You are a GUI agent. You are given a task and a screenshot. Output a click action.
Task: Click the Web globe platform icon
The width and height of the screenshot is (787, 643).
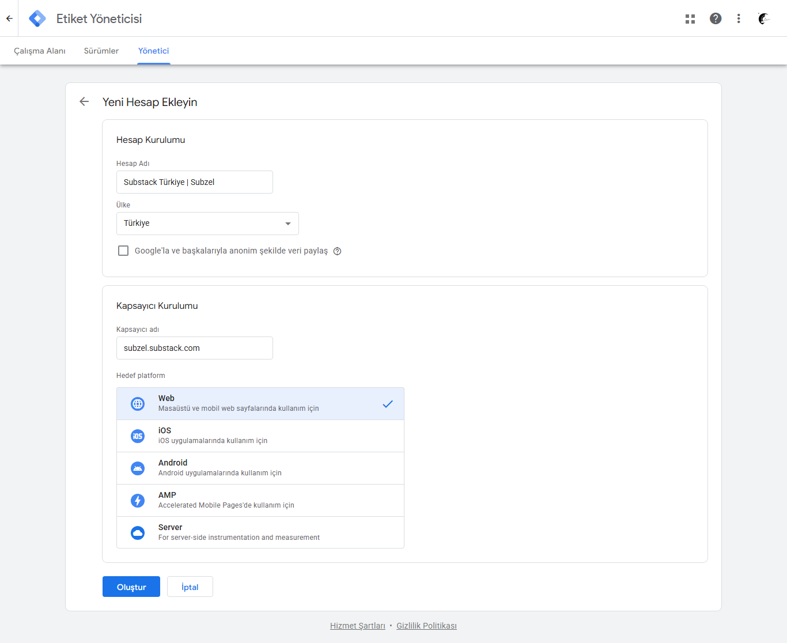[138, 404]
